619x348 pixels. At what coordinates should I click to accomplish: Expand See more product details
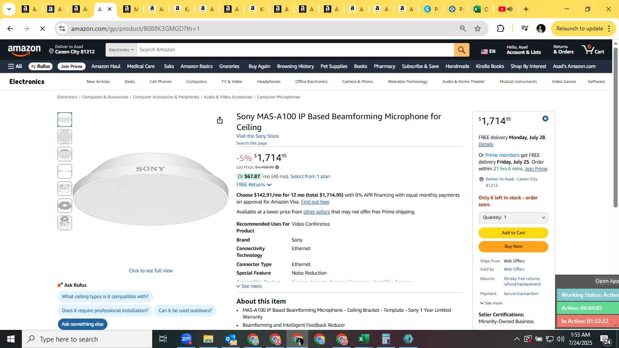[249, 286]
